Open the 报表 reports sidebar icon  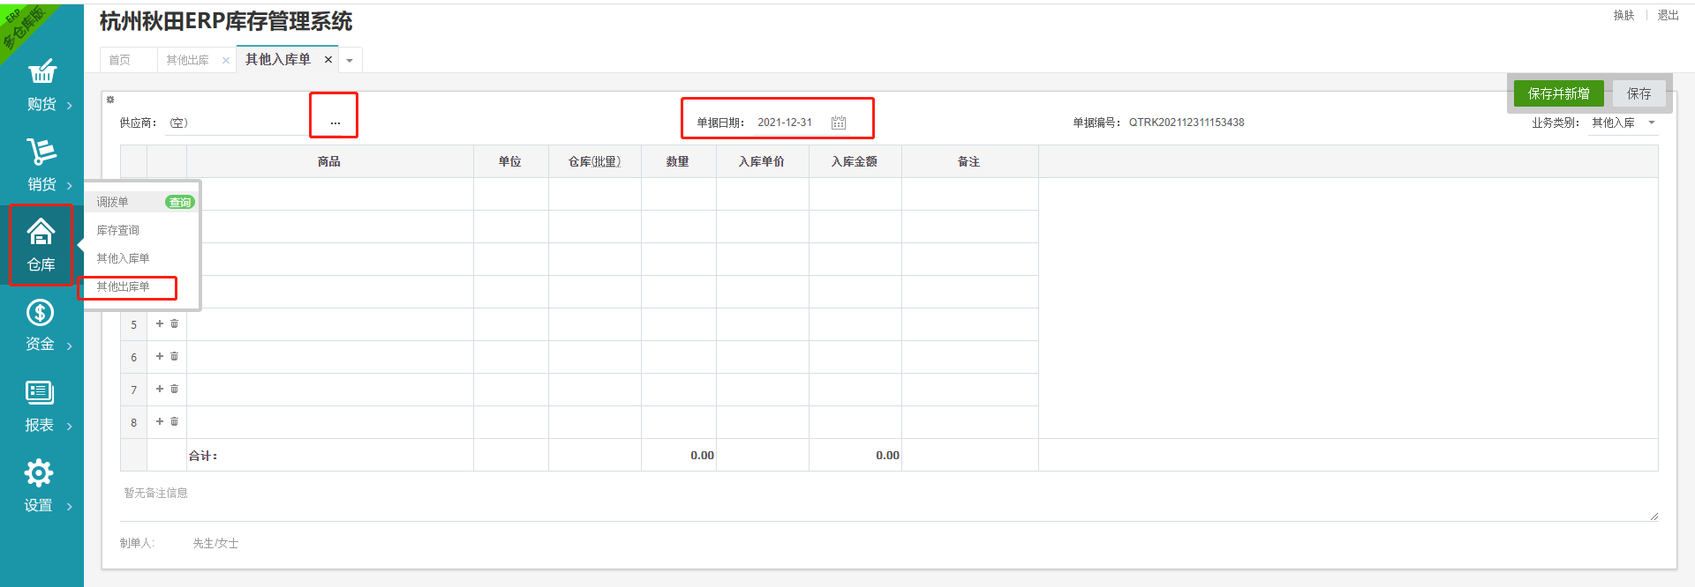(41, 392)
